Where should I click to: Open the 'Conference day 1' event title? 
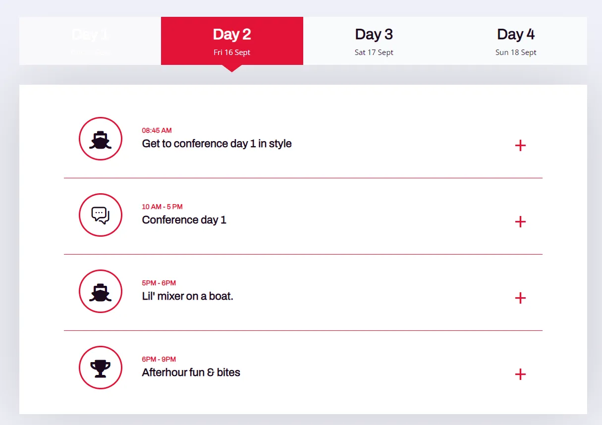[x=184, y=220]
